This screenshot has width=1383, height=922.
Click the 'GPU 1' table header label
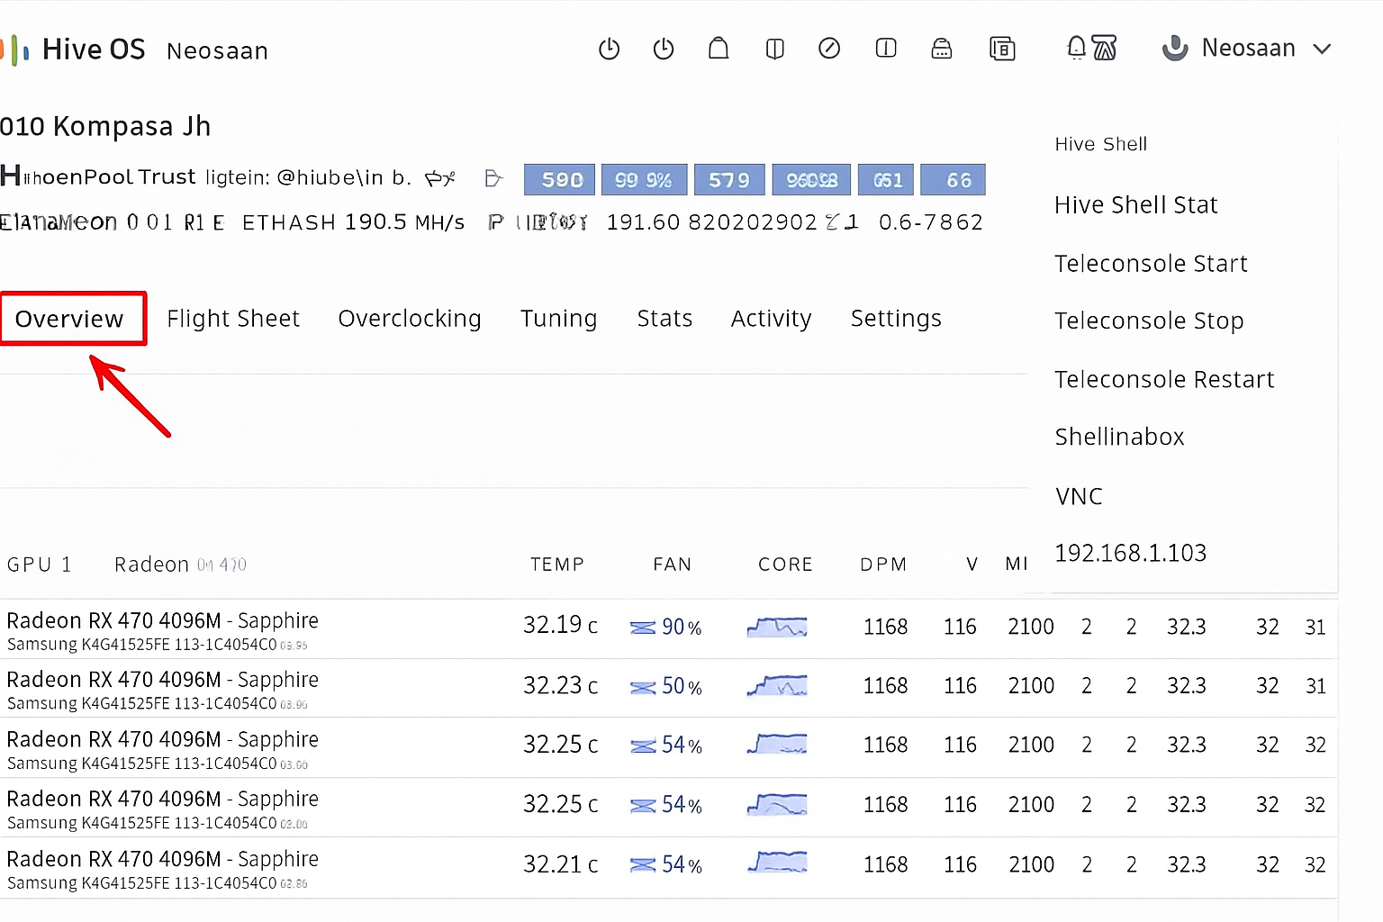[x=39, y=565]
